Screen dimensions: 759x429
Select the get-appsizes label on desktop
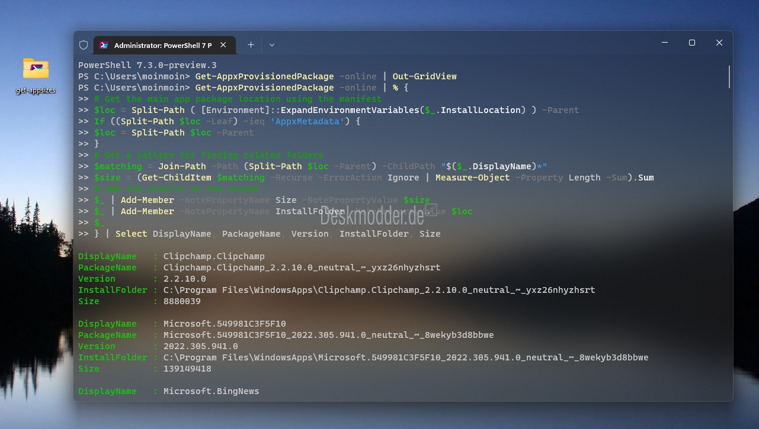(36, 91)
